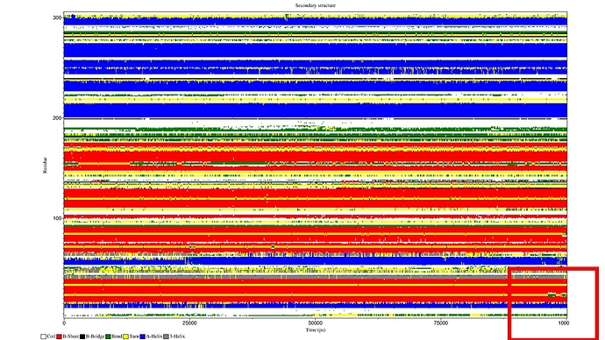Select the "3-Helix" legend label
The height and width of the screenshot is (340, 605).
(x=177, y=336)
